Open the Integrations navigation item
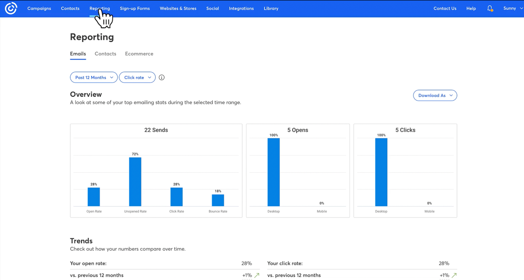The width and height of the screenshot is (524, 280). 241,9
